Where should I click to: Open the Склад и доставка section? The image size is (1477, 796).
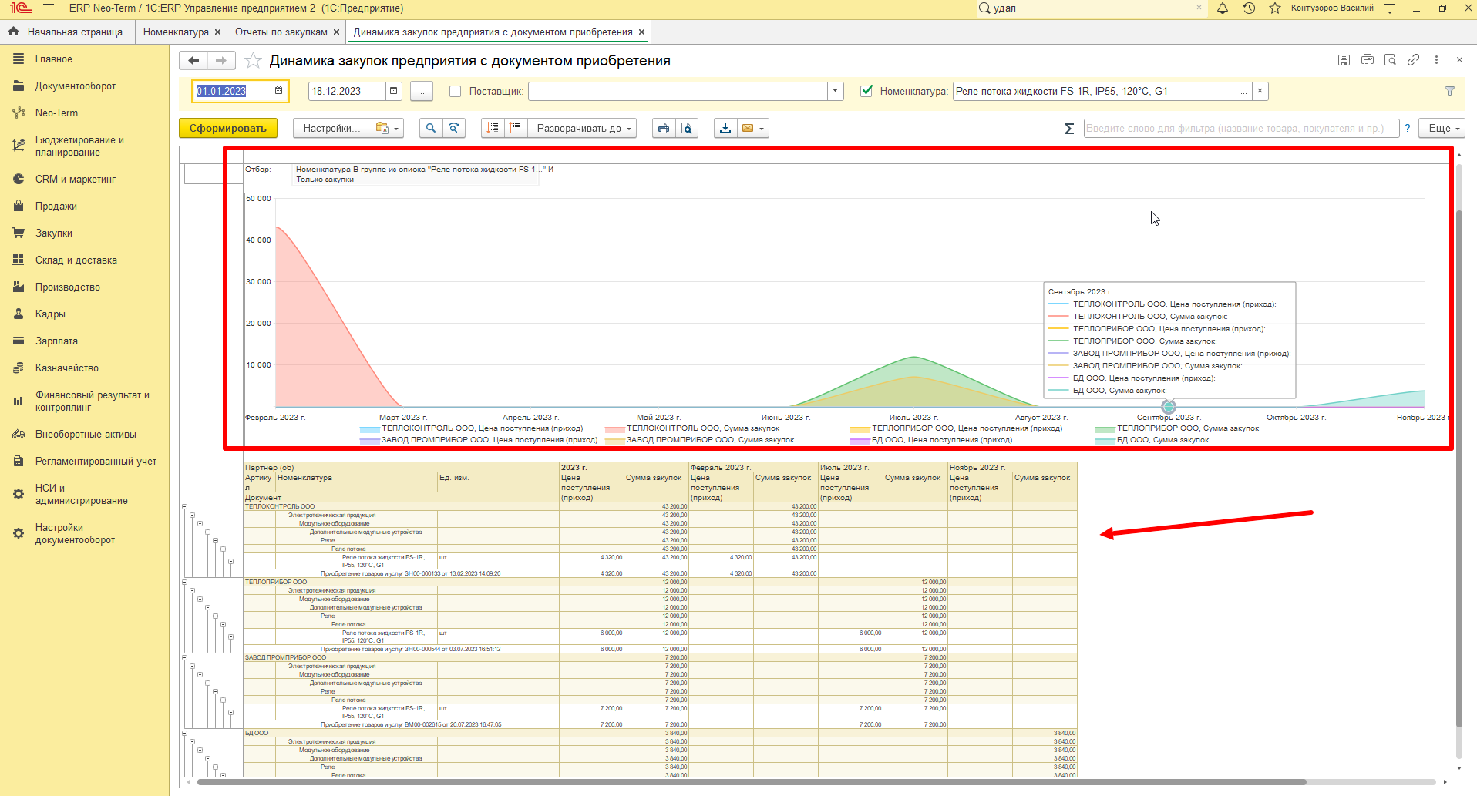click(x=76, y=260)
